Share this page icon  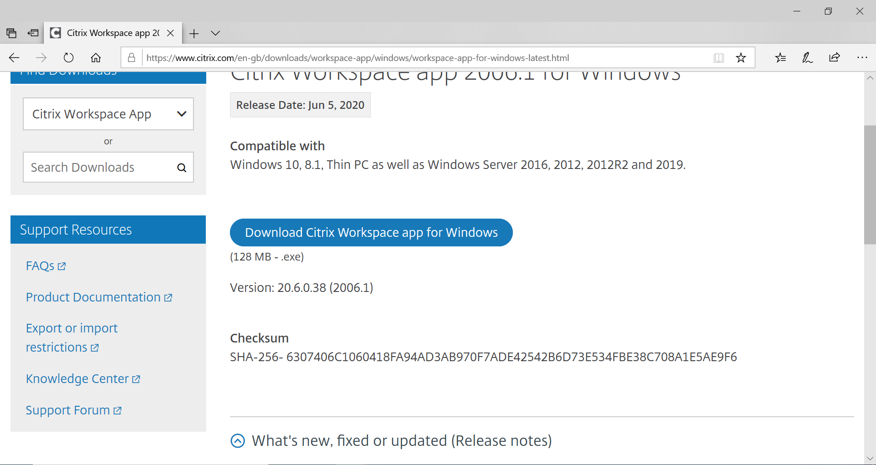pyautogui.click(x=834, y=57)
